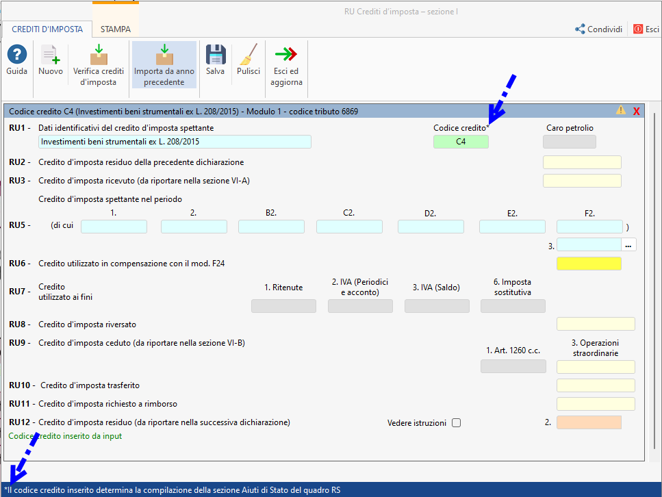Clear the form with Pulisci broom

click(x=249, y=54)
